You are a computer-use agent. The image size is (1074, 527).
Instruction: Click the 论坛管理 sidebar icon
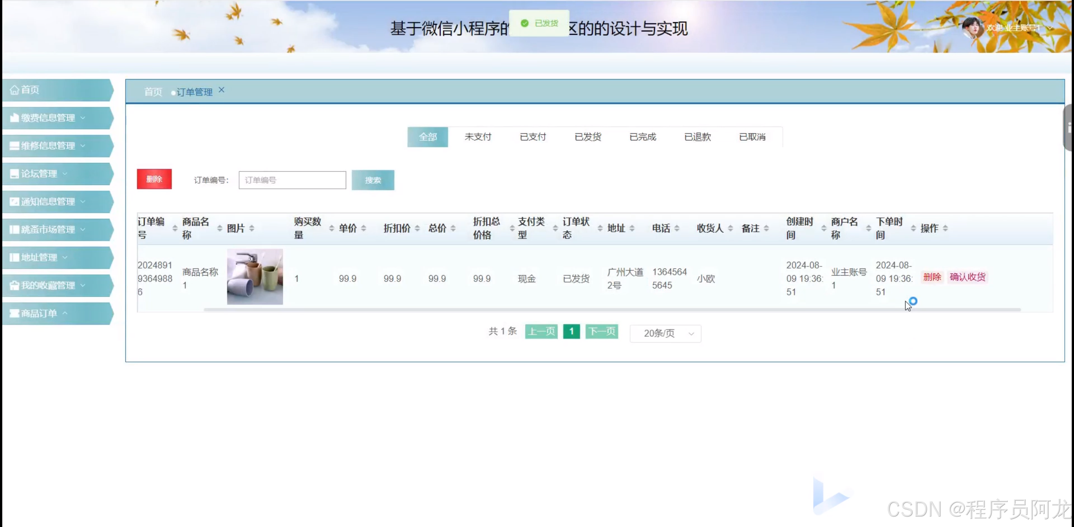tap(15, 174)
